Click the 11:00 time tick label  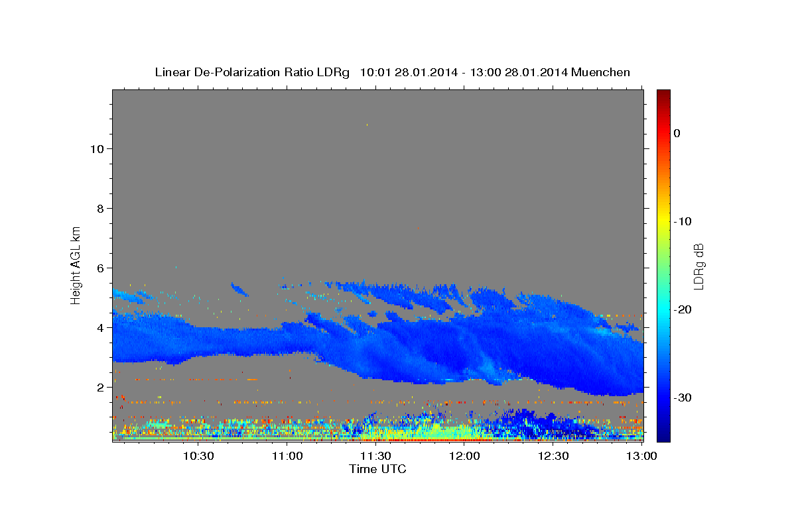[x=287, y=456]
